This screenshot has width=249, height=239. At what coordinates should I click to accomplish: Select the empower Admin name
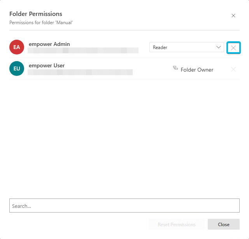[x=49, y=44]
